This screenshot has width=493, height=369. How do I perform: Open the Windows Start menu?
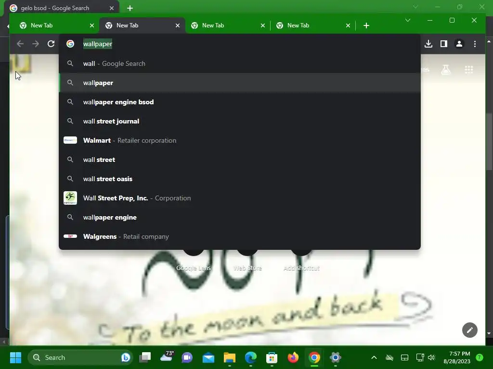tap(15, 357)
